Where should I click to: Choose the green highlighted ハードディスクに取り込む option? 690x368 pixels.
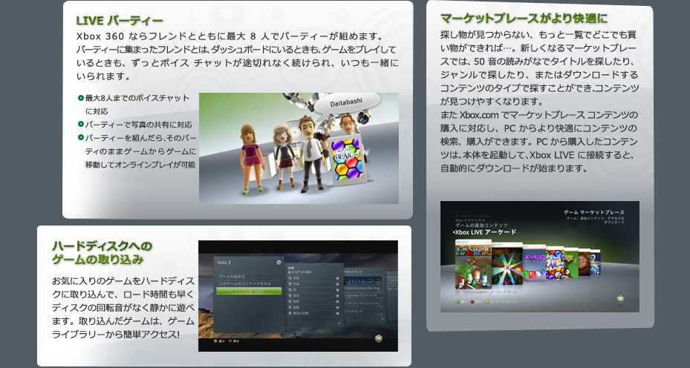249,291
